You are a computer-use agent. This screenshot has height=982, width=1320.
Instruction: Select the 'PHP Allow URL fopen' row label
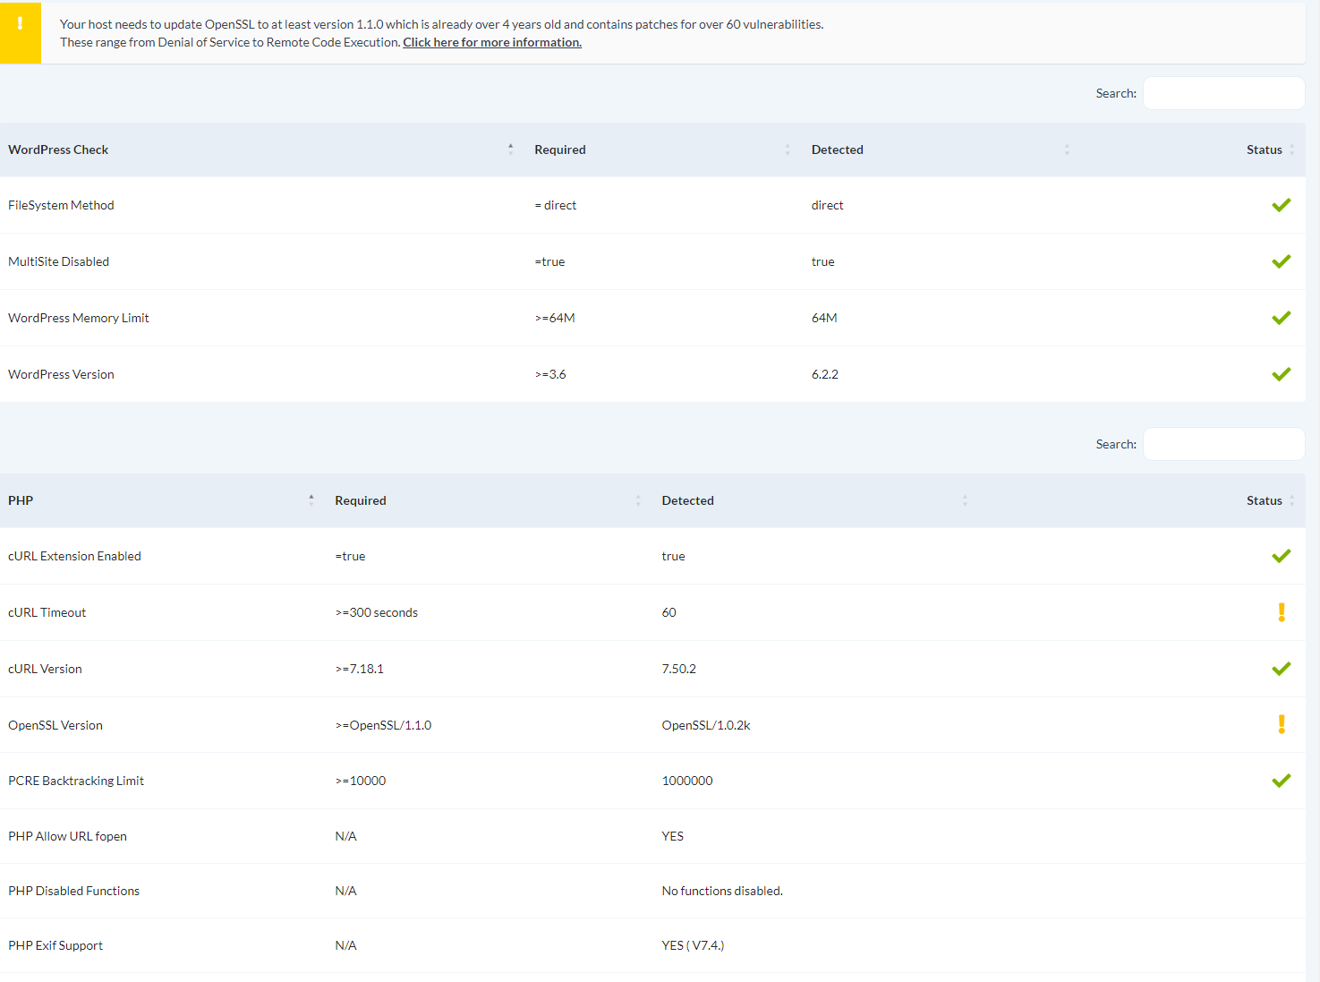pyautogui.click(x=67, y=836)
